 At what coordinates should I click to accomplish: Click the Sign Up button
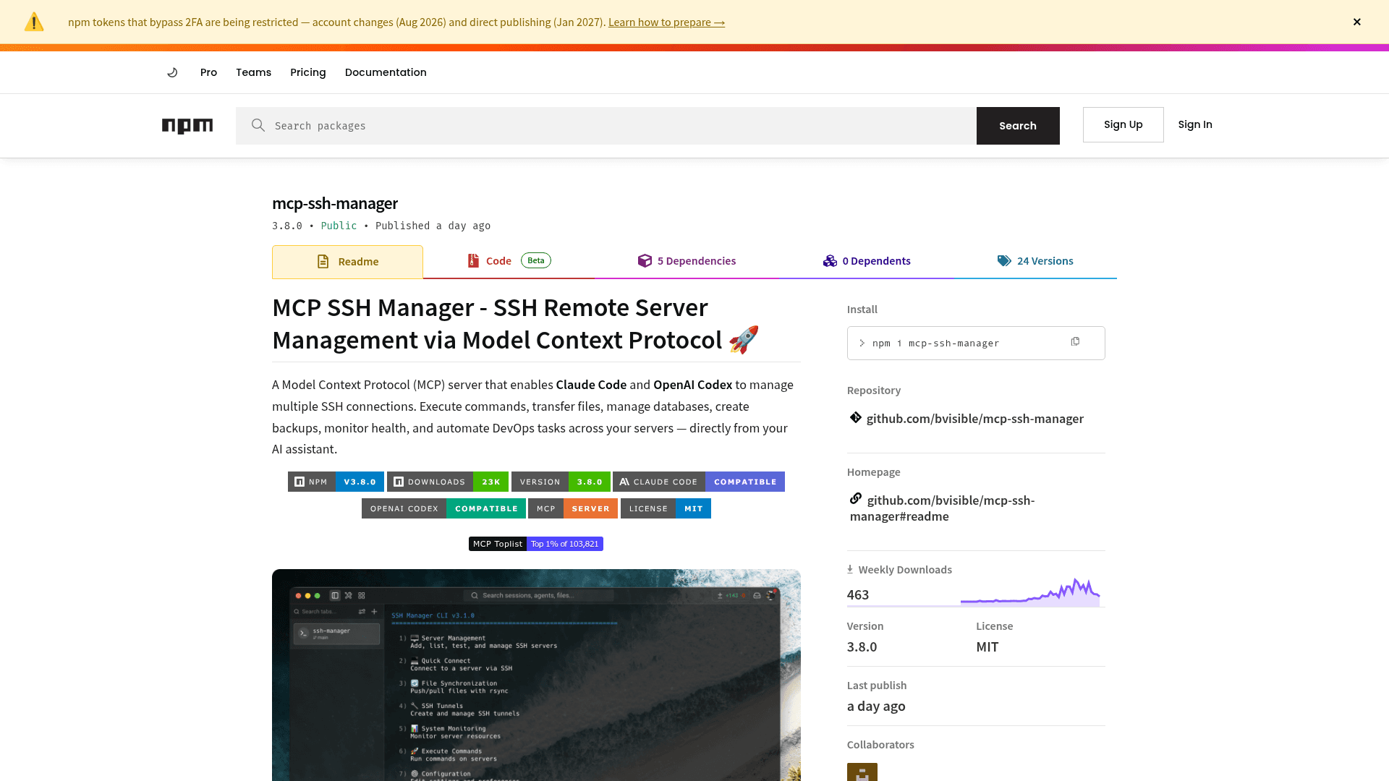click(x=1123, y=124)
